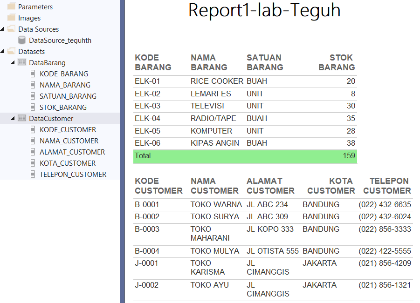
Task: Click the SATUAN_BARANG field icon
Action: 33,96
